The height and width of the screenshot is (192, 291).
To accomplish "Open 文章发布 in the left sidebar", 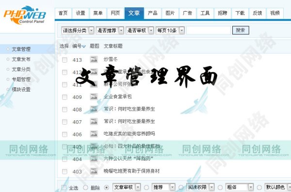I will coord(21,59).
